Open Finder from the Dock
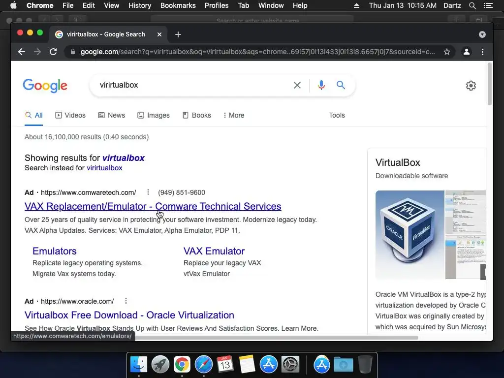The height and width of the screenshot is (378, 504). tap(138, 365)
